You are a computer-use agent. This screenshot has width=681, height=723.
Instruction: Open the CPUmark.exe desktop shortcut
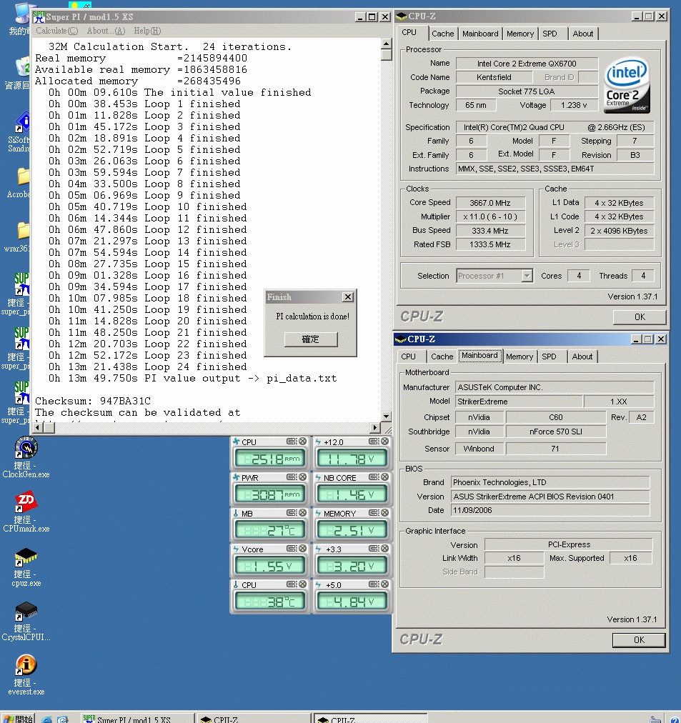(26, 512)
